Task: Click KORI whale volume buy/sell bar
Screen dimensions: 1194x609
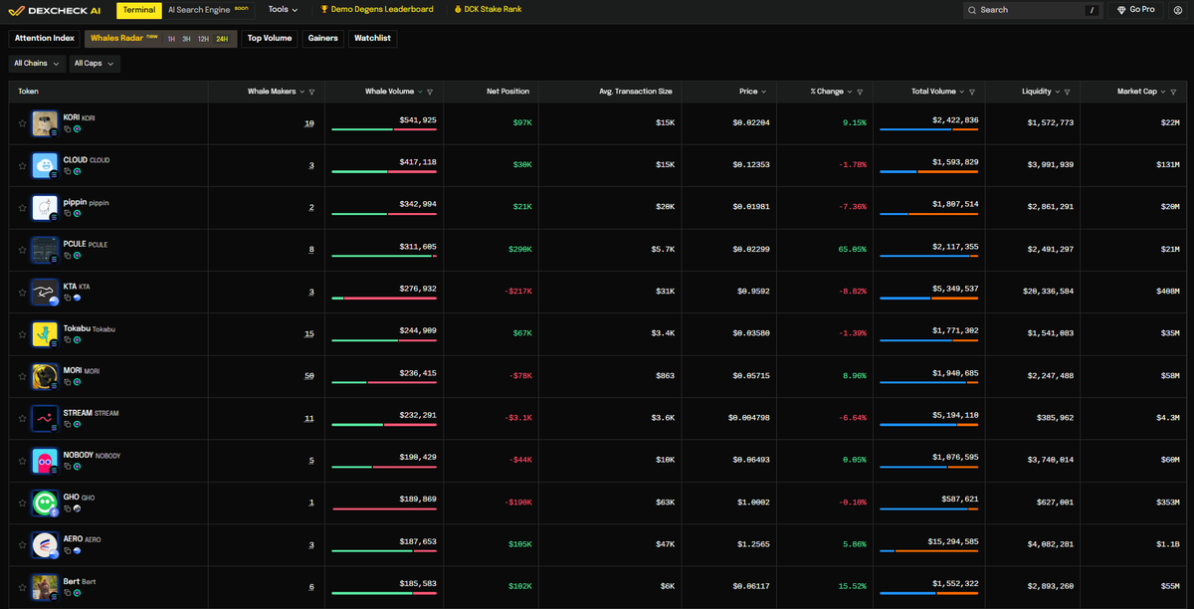Action: (384, 129)
